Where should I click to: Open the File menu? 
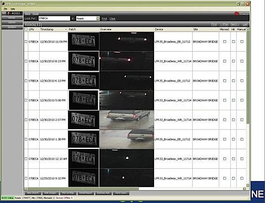[6, 9]
